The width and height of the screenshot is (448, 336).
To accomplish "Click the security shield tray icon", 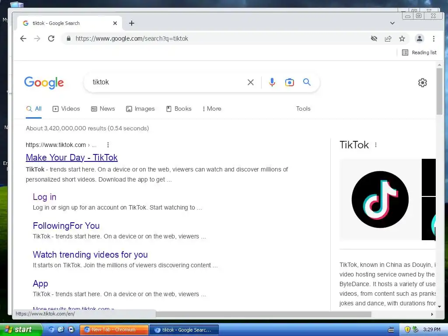I will (x=407, y=330).
